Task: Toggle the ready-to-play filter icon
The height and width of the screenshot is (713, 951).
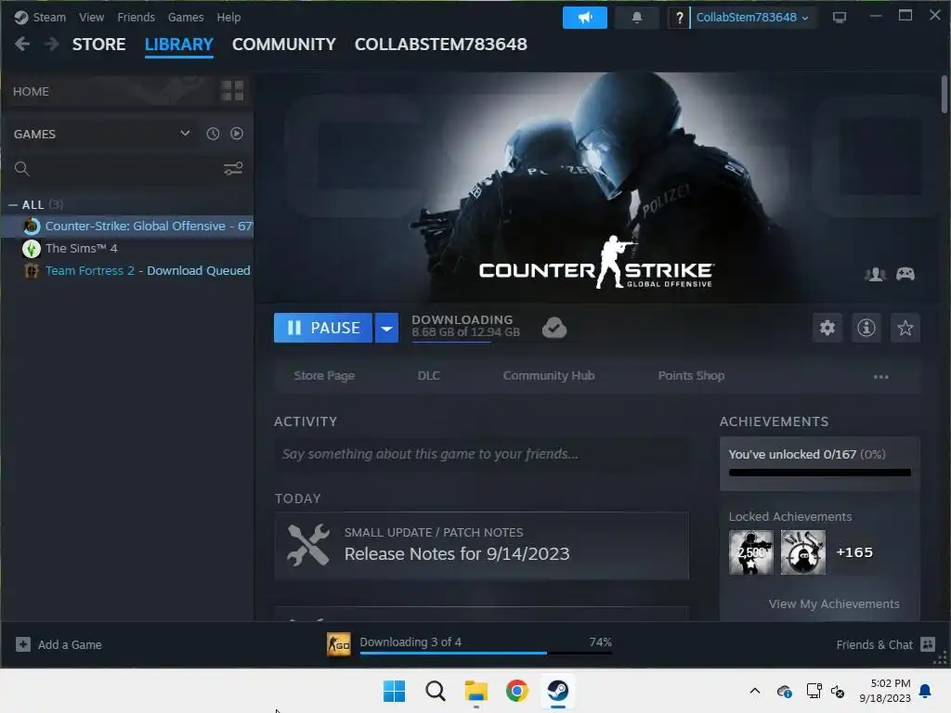Action: [237, 134]
